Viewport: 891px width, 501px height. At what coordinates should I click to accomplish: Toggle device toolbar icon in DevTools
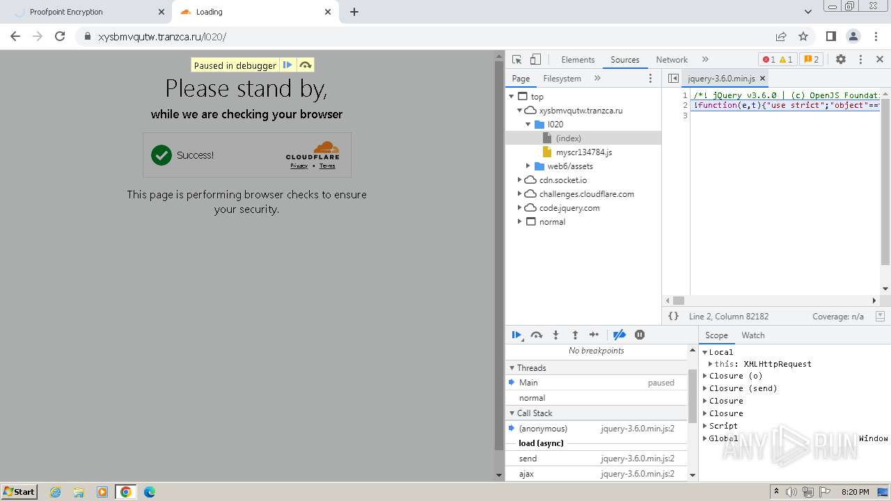tap(535, 60)
